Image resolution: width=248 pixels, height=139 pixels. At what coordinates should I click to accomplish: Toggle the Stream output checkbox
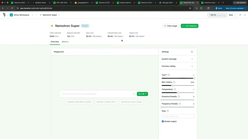point(163,121)
